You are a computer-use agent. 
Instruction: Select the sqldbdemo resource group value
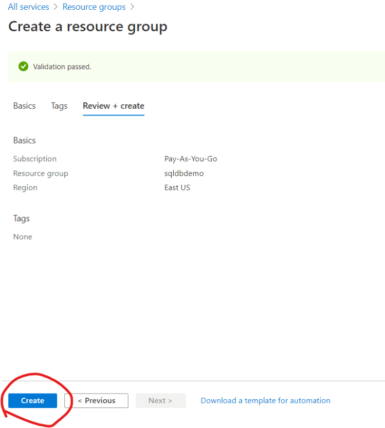[x=184, y=173]
